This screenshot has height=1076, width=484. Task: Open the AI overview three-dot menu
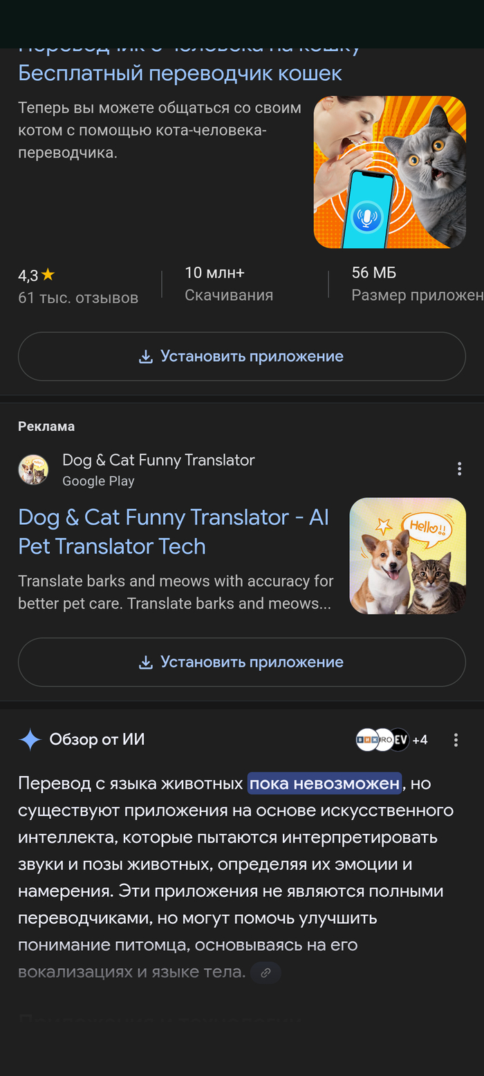456,739
